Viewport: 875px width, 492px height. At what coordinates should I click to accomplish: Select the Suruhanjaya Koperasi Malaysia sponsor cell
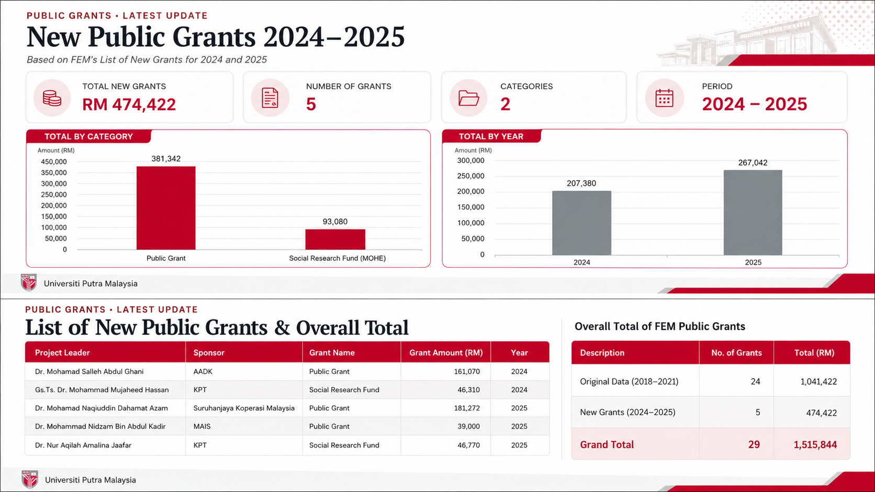244,408
